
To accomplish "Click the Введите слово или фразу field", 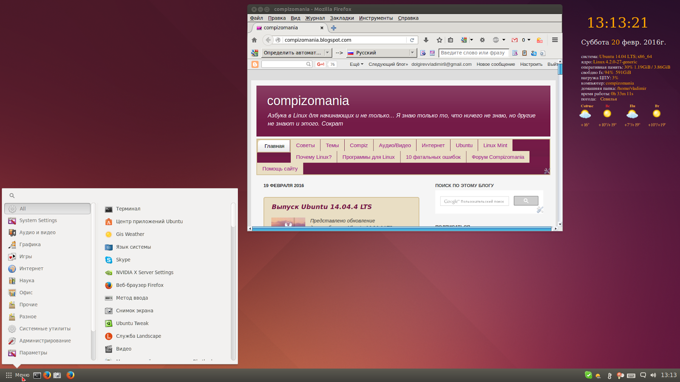I will coord(473,53).
